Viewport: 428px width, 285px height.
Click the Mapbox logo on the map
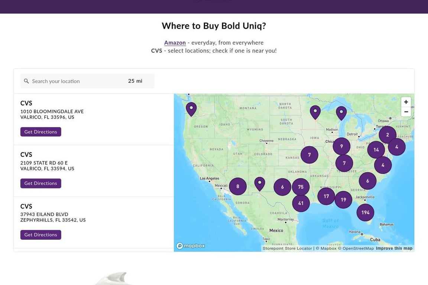[191, 246]
